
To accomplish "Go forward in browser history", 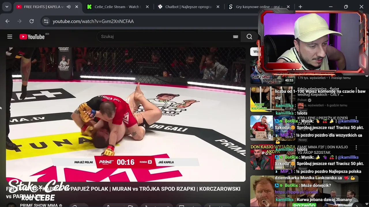I will click(x=20, y=21).
